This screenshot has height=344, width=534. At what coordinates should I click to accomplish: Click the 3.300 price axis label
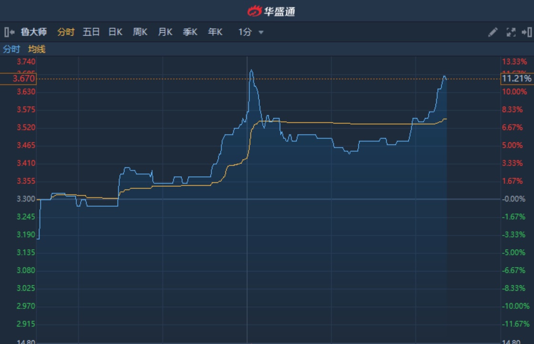coord(26,199)
